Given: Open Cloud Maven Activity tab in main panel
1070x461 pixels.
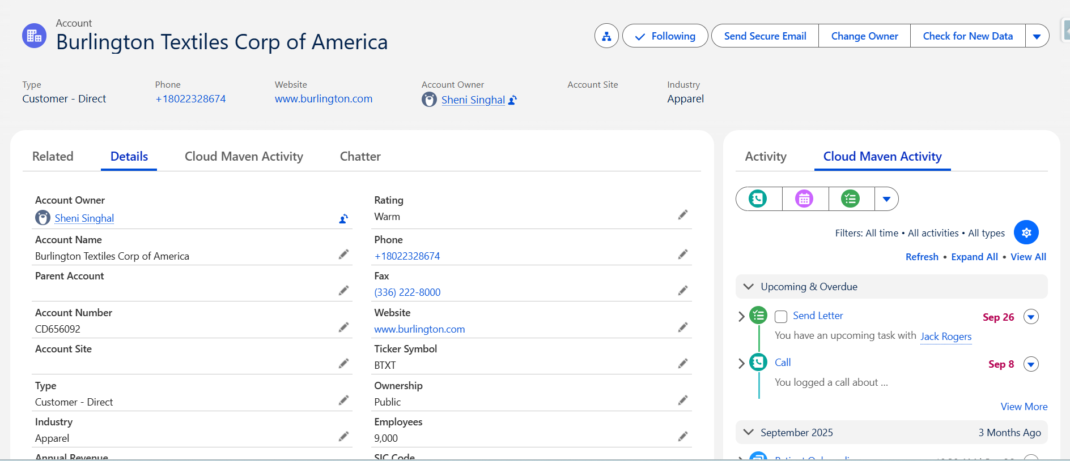Looking at the screenshot, I should pos(244,157).
